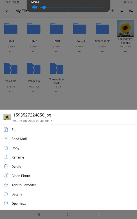
Task: Tap the volume panel expand handle
Action: (68, 11)
